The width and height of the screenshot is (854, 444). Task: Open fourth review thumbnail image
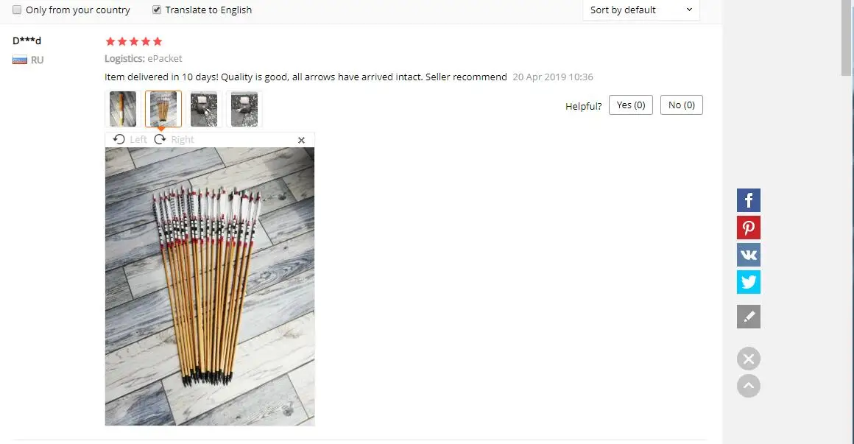(244, 109)
